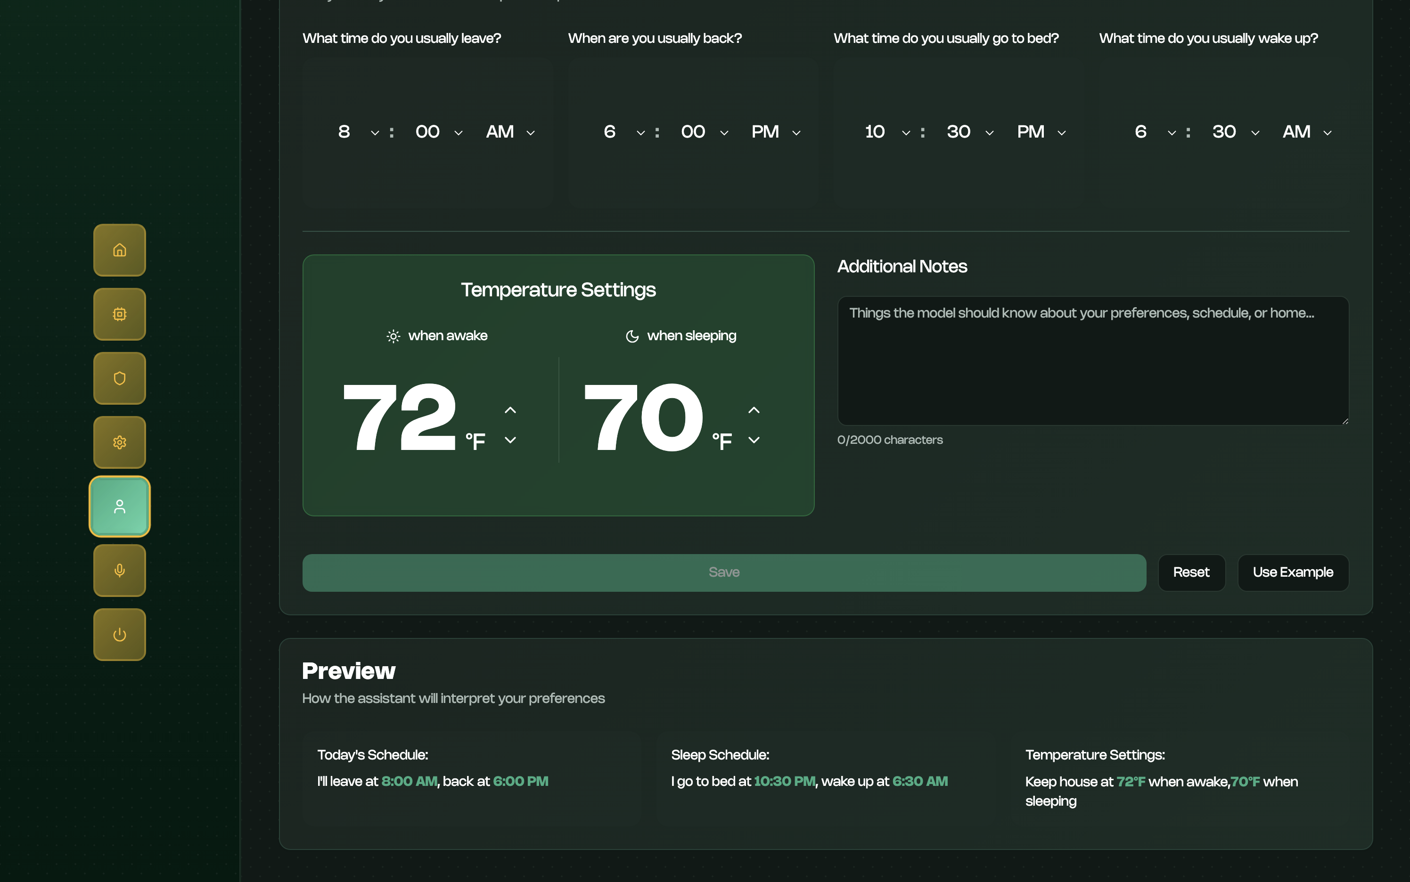Click the power sidebar icon

coord(120,635)
